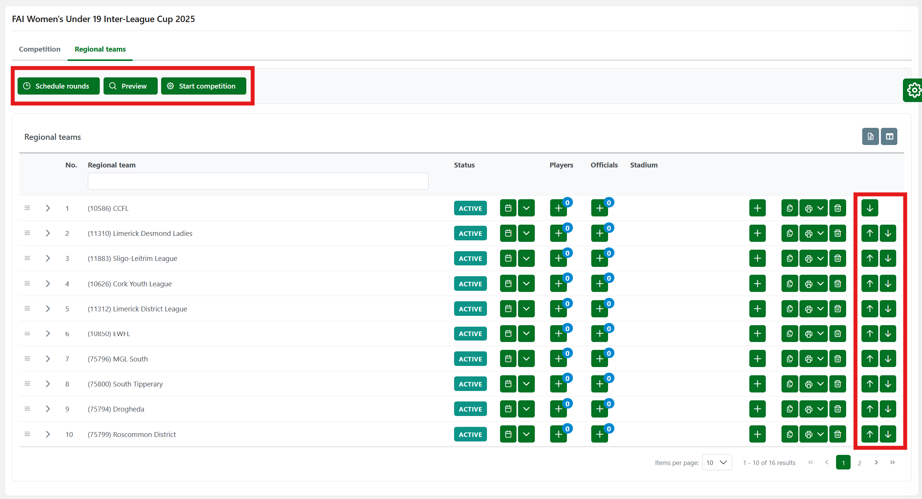The width and height of the screenshot is (922, 499).
Task: Add players to Cork Youth League
Action: (558, 284)
